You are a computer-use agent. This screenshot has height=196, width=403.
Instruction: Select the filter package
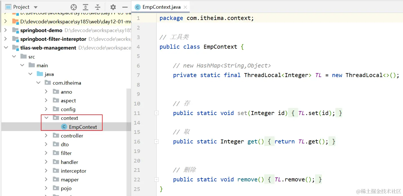click(66, 153)
